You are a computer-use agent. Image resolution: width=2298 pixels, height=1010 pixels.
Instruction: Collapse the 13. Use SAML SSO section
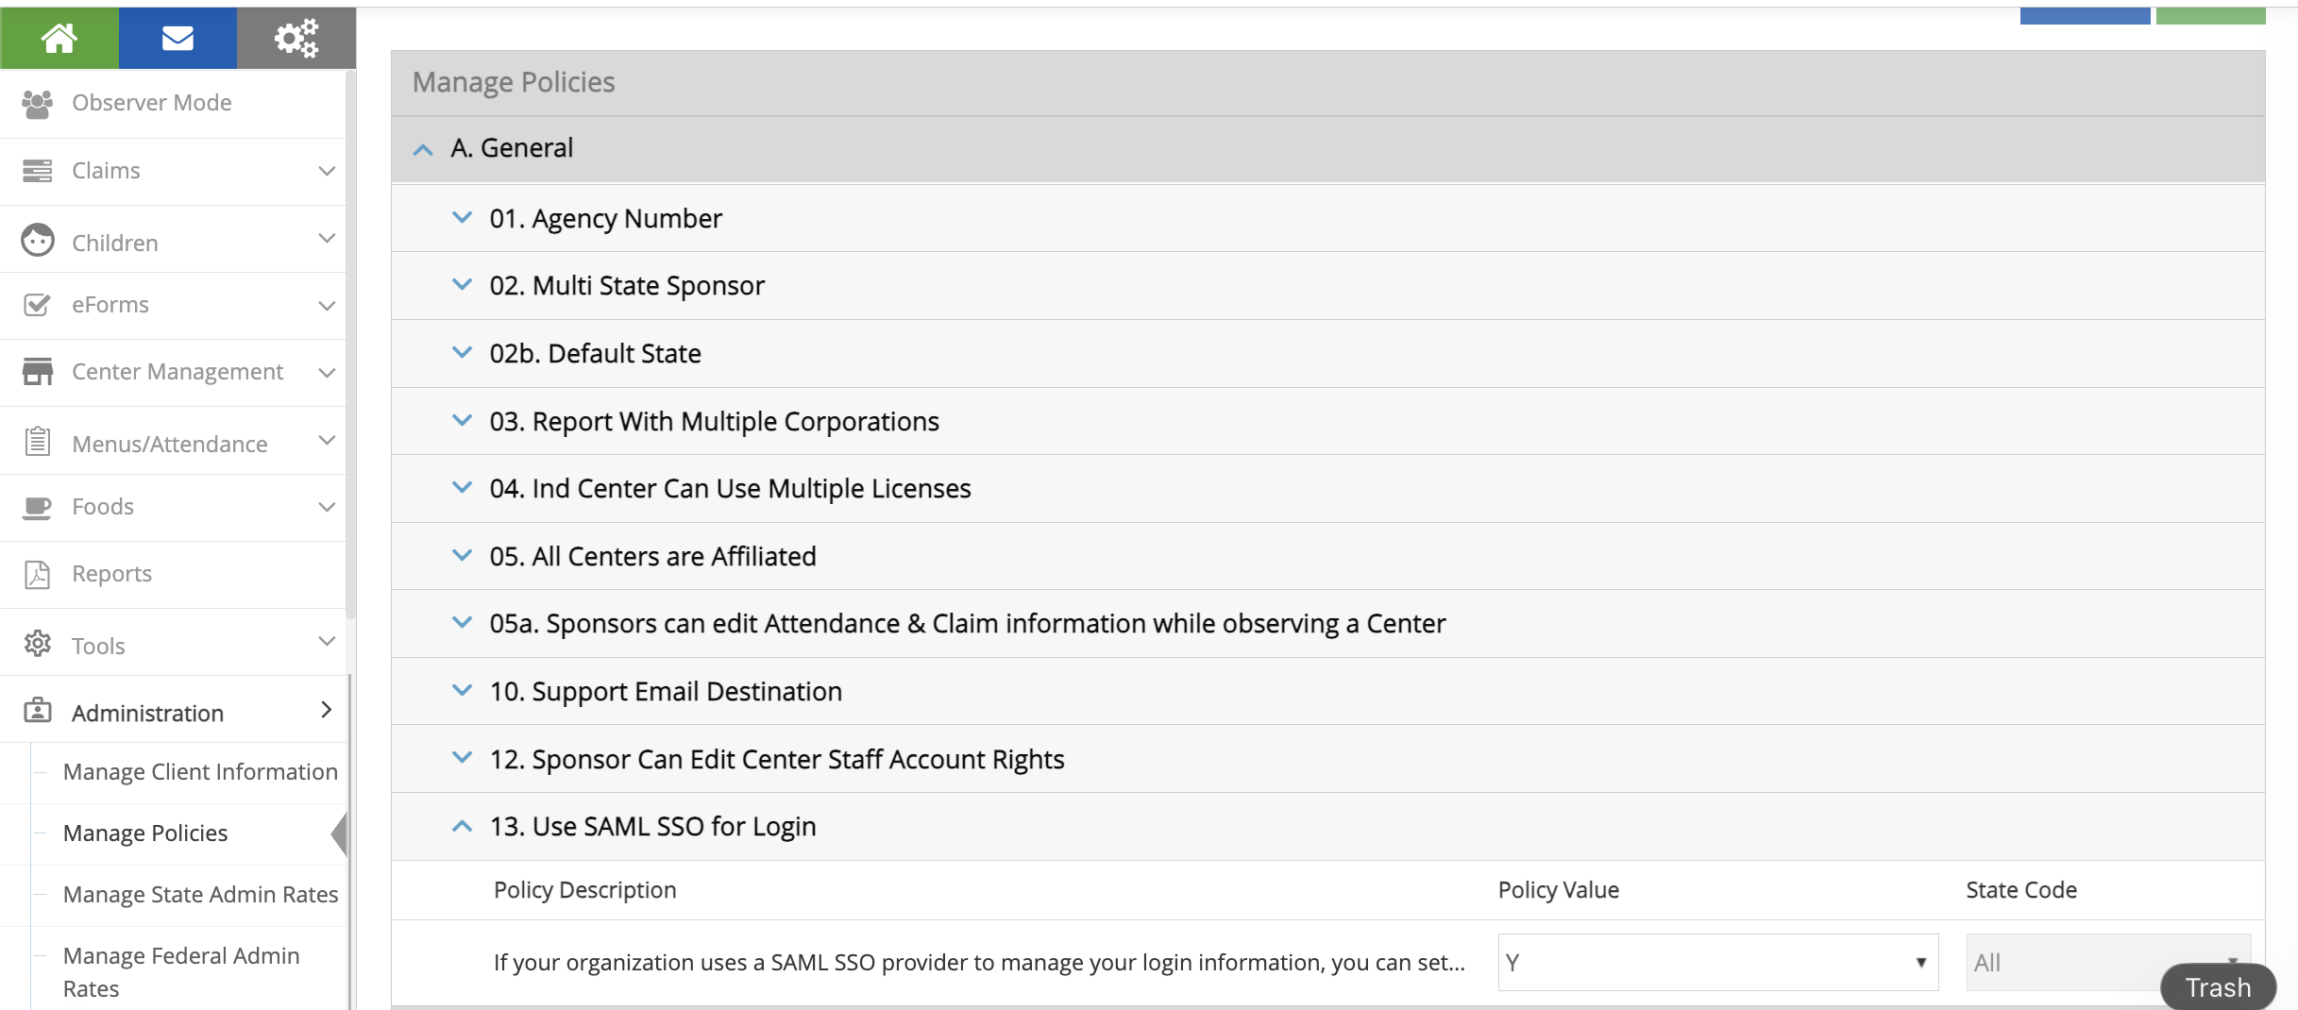click(462, 827)
